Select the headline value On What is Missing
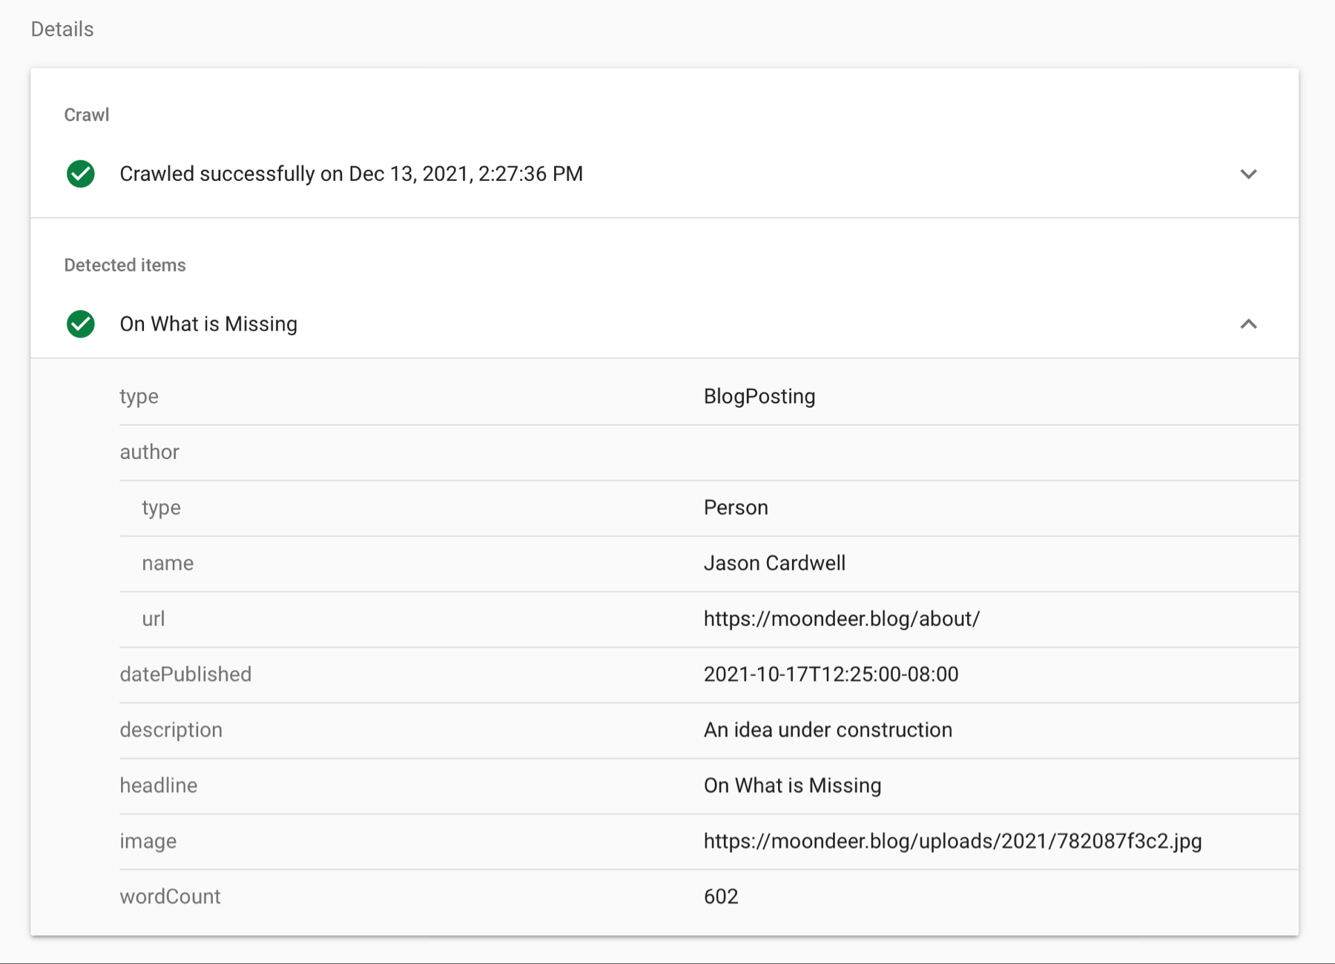Screen dimensions: 1335x964 (792, 786)
